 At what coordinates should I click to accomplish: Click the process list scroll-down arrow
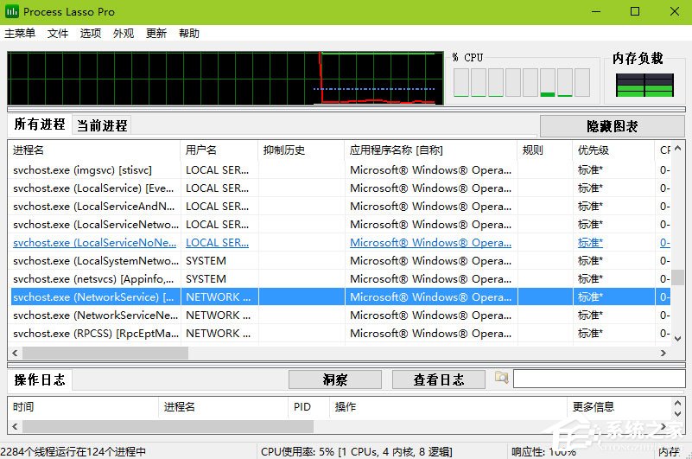[678, 339]
